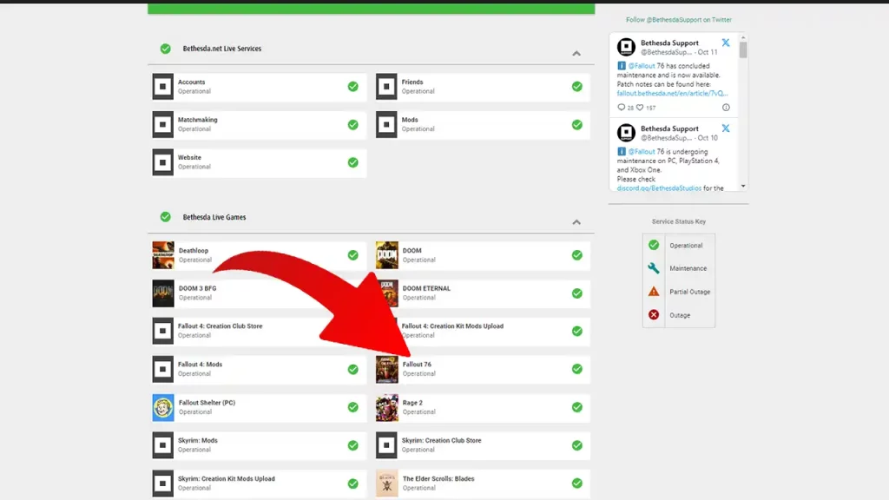The height and width of the screenshot is (500, 889).
Task: Click the Twitter feed scrollbar thumb
Action: click(x=743, y=49)
